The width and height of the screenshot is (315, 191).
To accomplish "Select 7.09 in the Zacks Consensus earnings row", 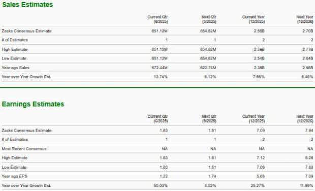I will click(261, 131).
